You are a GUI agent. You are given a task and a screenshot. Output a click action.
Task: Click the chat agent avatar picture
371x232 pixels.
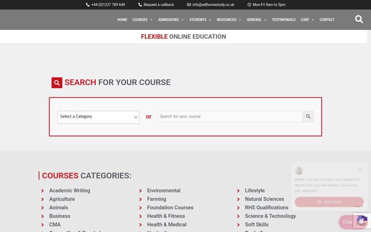(299, 171)
